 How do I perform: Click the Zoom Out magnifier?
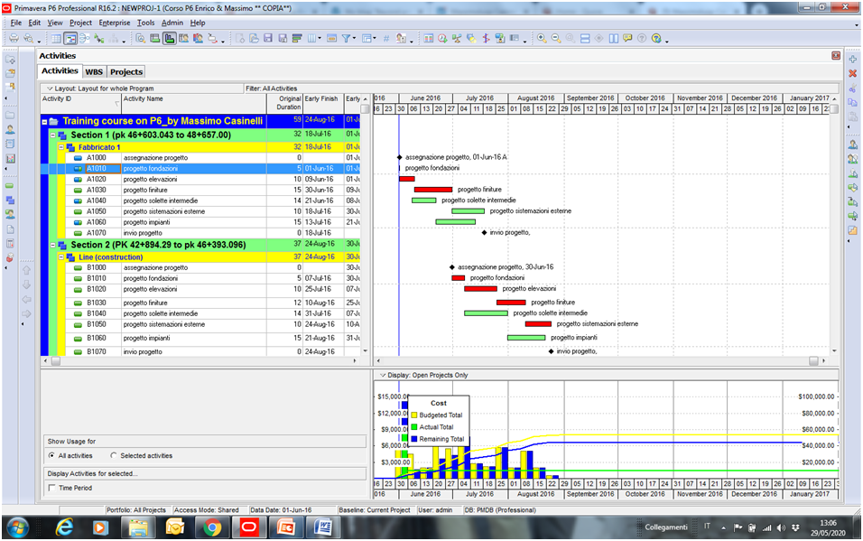pos(556,38)
